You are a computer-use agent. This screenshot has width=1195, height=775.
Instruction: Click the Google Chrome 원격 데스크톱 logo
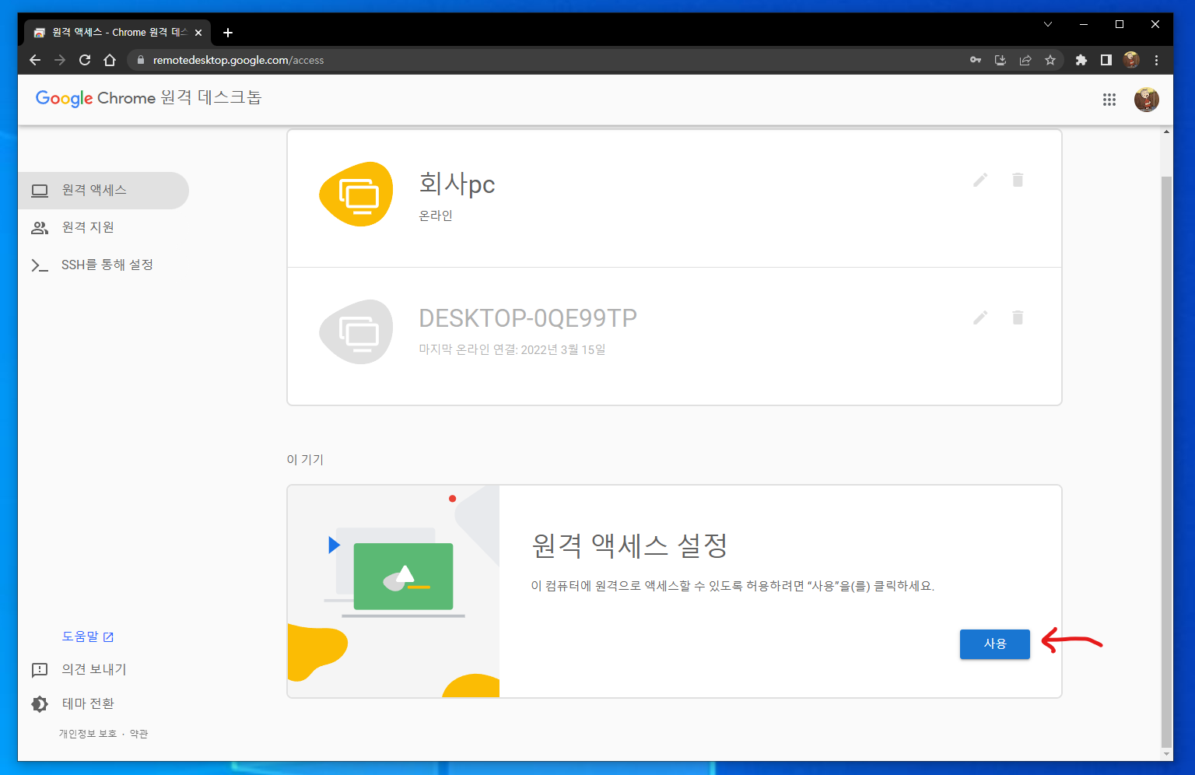pos(149,98)
